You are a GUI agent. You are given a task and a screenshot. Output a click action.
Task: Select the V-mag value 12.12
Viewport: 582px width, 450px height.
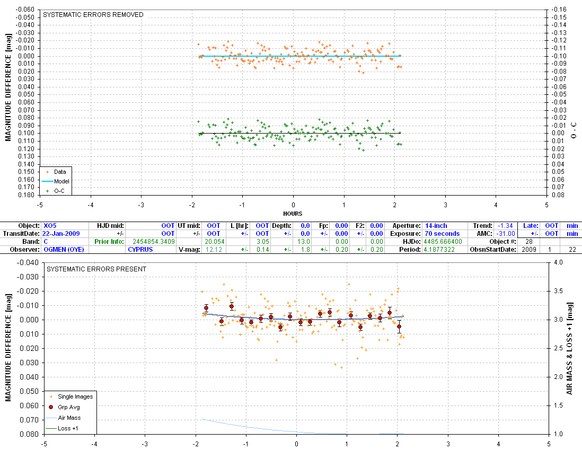[214, 250]
